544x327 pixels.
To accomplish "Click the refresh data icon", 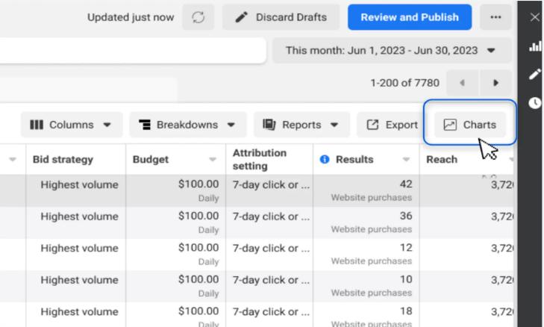I will (198, 17).
